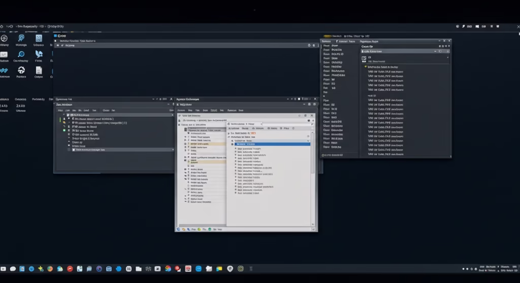Image resolution: width=520 pixels, height=283 pixels.
Task: Open the first menu in the dark tree window
Action: coord(60,110)
